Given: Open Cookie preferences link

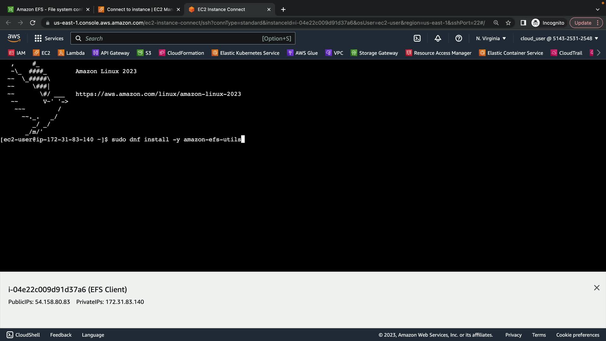Looking at the screenshot, I should coord(578,335).
